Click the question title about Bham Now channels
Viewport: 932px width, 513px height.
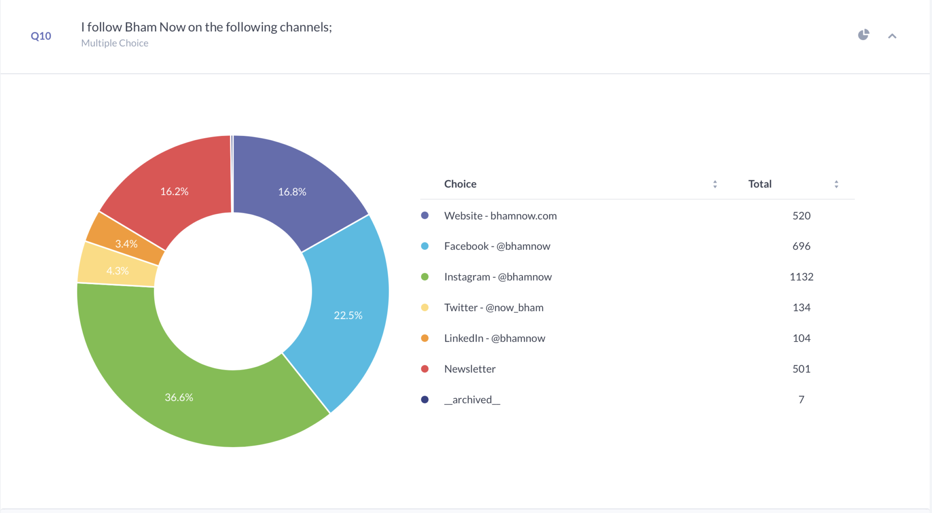coord(207,27)
